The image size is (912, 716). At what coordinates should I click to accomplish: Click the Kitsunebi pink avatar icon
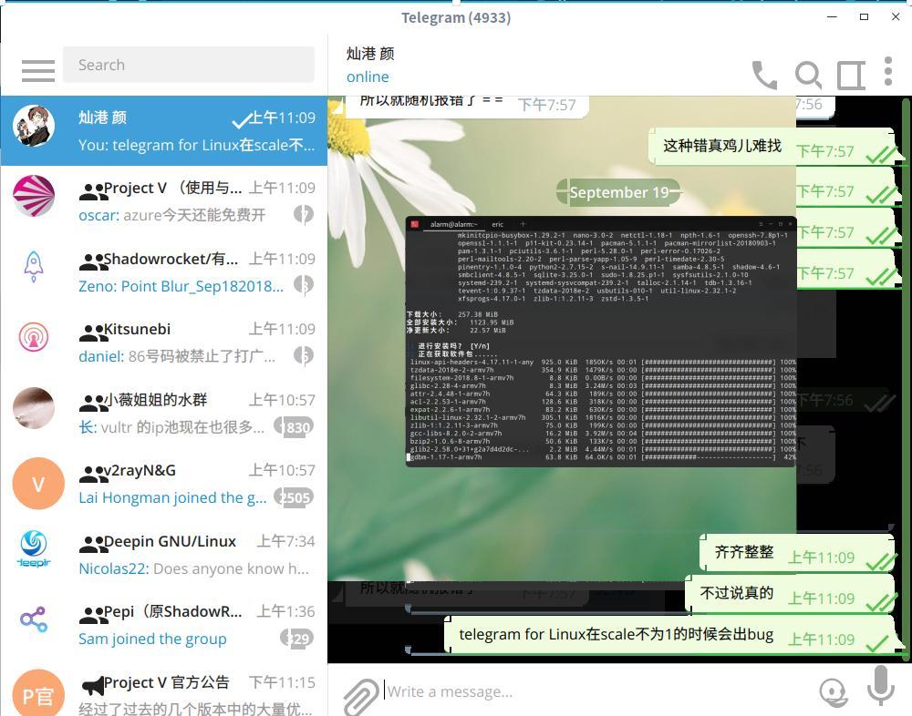34,337
